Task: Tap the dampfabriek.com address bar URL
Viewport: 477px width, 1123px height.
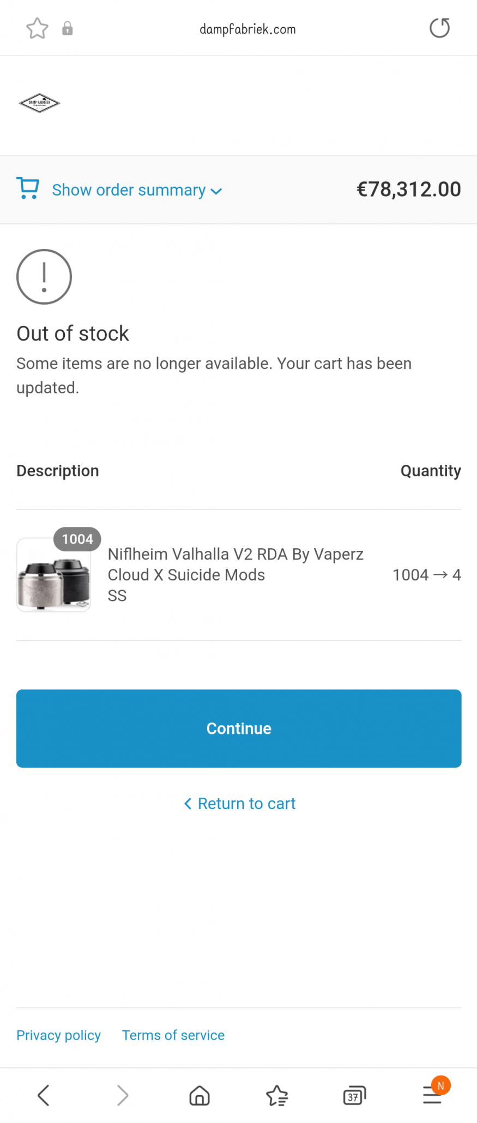Action: (247, 29)
